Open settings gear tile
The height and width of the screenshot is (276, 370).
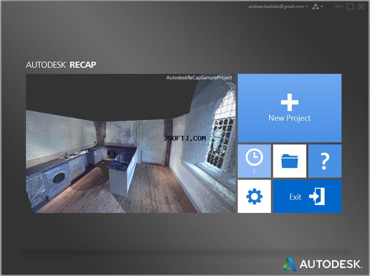click(x=254, y=196)
